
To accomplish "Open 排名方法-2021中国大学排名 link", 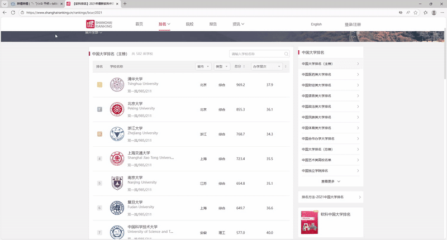I will click(x=330, y=197).
